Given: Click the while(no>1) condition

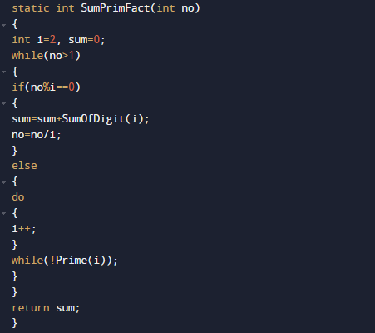Looking at the screenshot, I should coord(46,56).
